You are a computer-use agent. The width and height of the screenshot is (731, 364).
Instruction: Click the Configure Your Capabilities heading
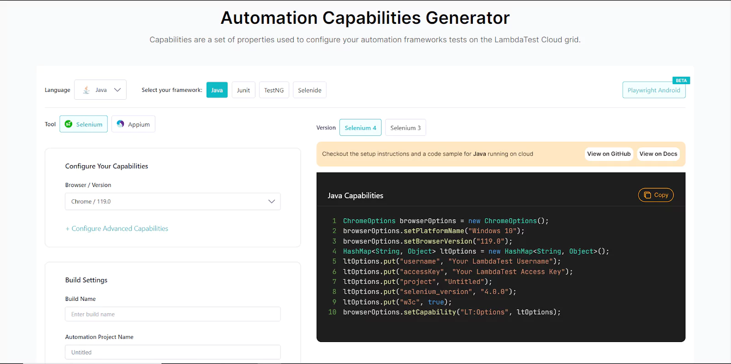[106, 166]
